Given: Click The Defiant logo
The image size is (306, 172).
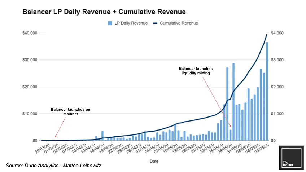Looking at the screenshot, I should coord(291,158).
